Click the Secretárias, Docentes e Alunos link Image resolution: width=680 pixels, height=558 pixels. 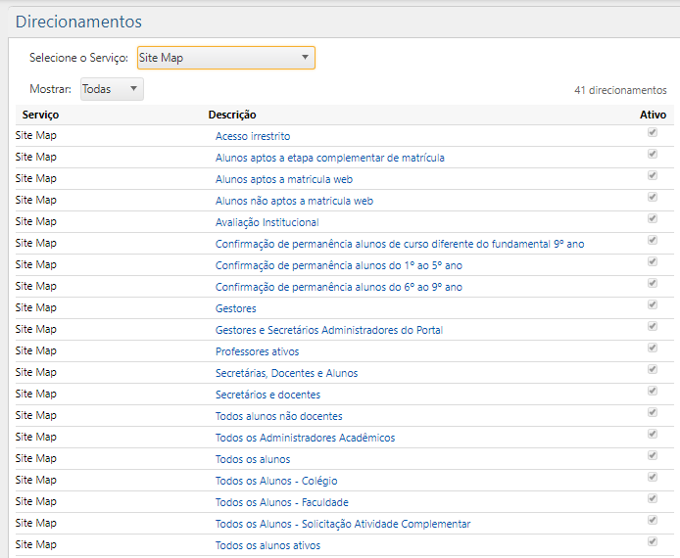click(286, 373)
